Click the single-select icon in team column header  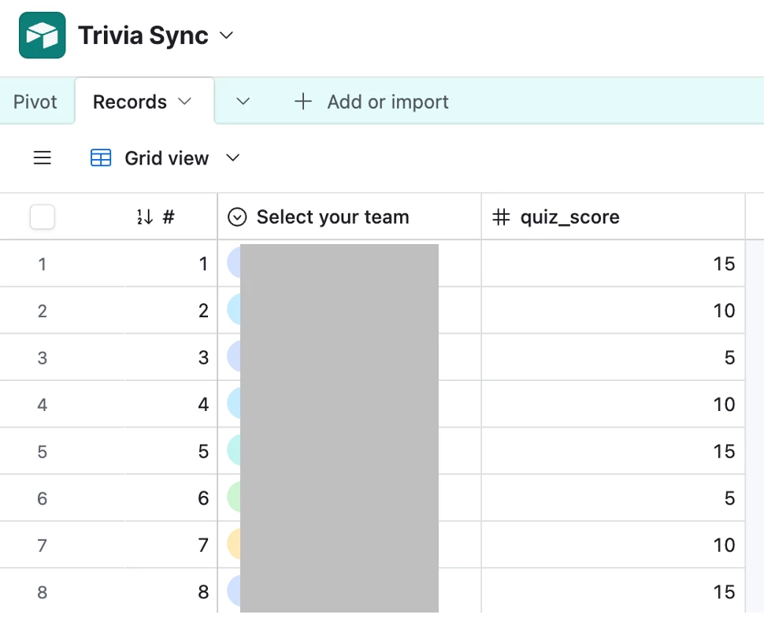click(237, 217)
